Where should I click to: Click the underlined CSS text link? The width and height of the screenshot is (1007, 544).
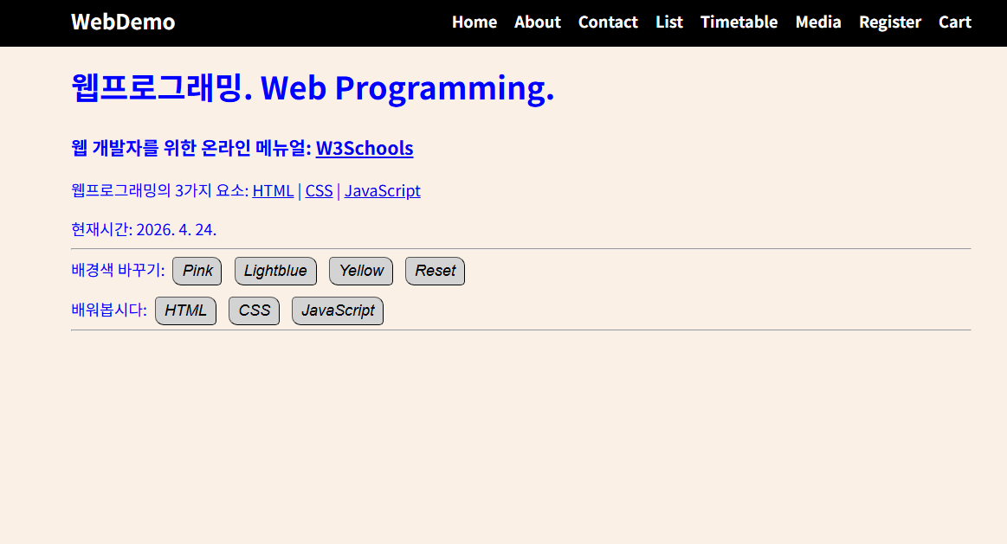tap(319, 190)
